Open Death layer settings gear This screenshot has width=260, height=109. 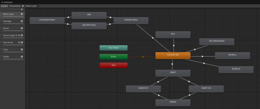(x=22, y=57)
